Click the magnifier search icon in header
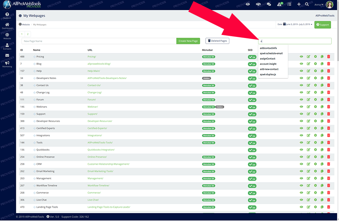Image resolution: width=339 pixels, height=221 pixels. tap(307, 4)
